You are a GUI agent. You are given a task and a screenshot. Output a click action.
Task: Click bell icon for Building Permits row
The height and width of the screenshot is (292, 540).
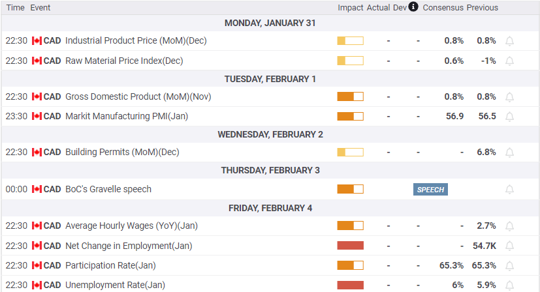tap(509, 153)
